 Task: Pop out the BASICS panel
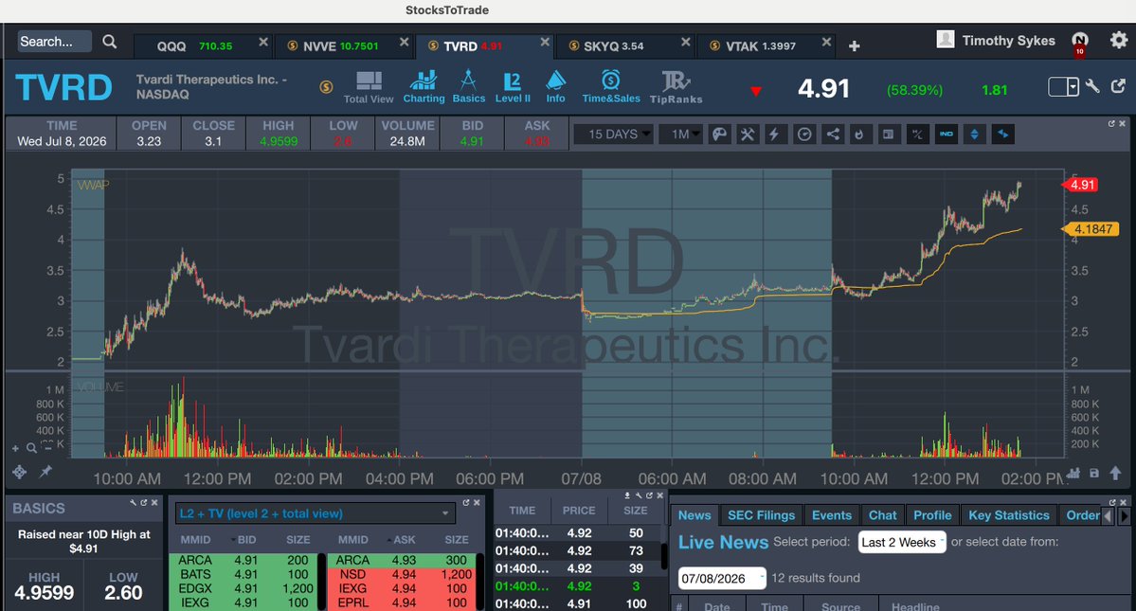[143, 502]
